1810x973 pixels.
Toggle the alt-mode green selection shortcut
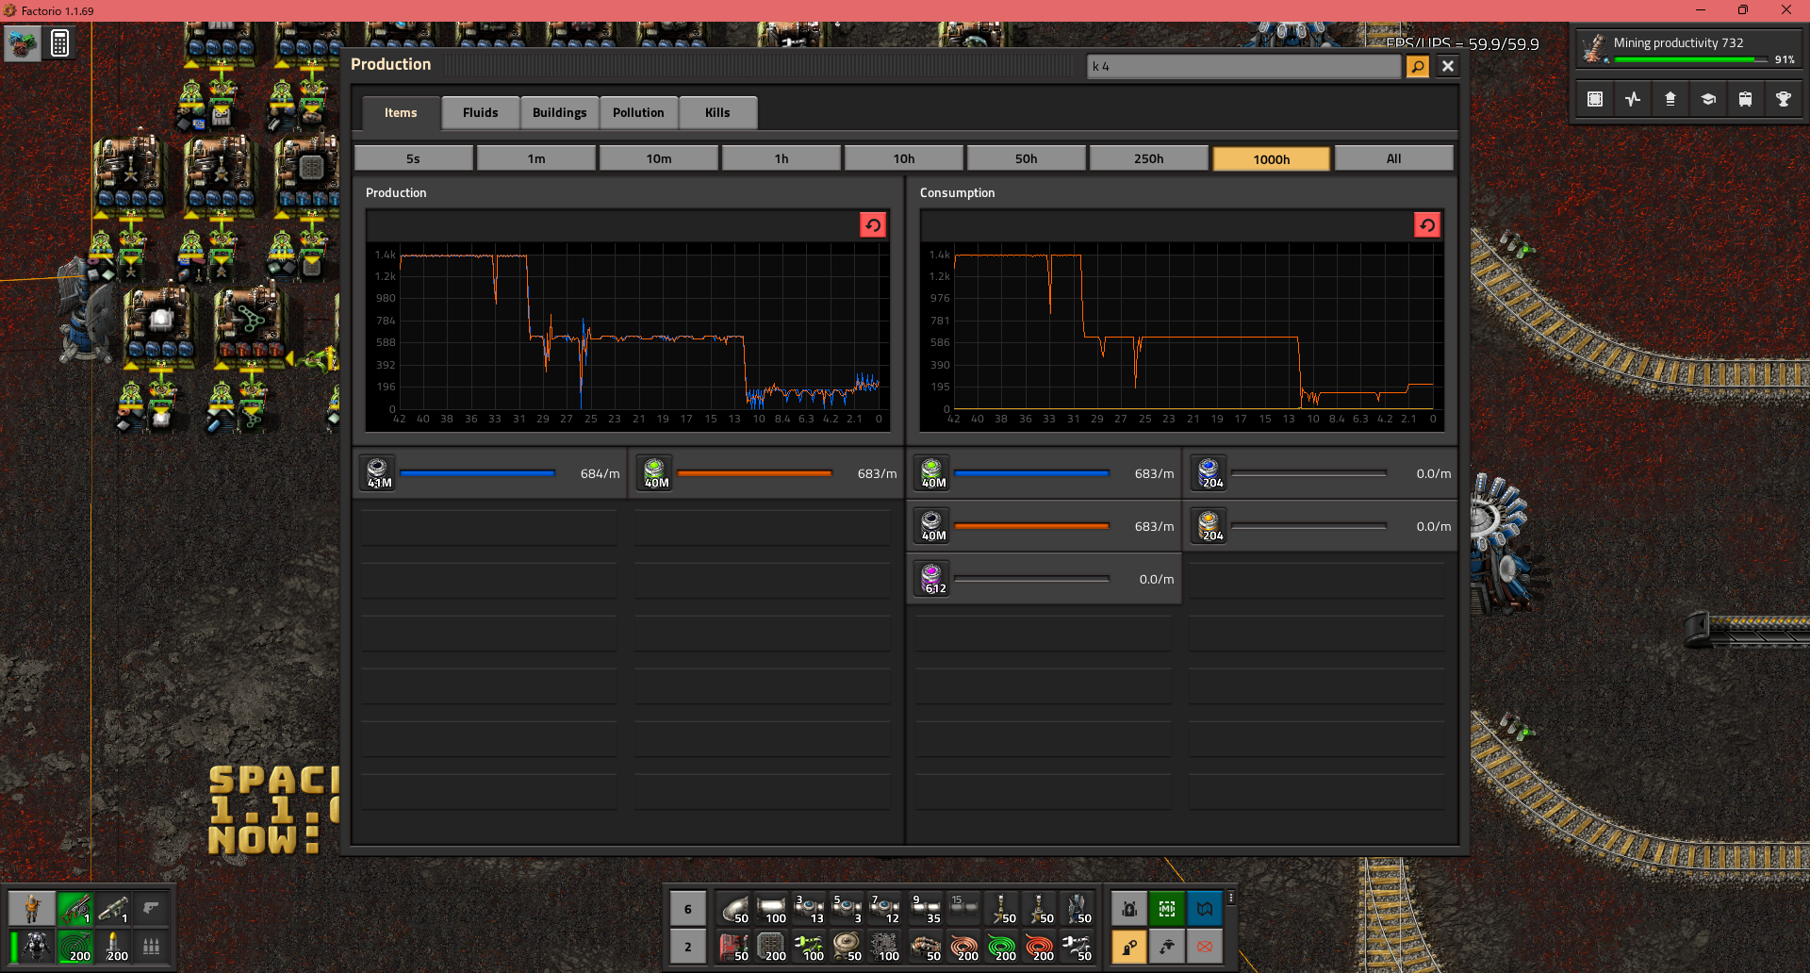(1167, 909)
